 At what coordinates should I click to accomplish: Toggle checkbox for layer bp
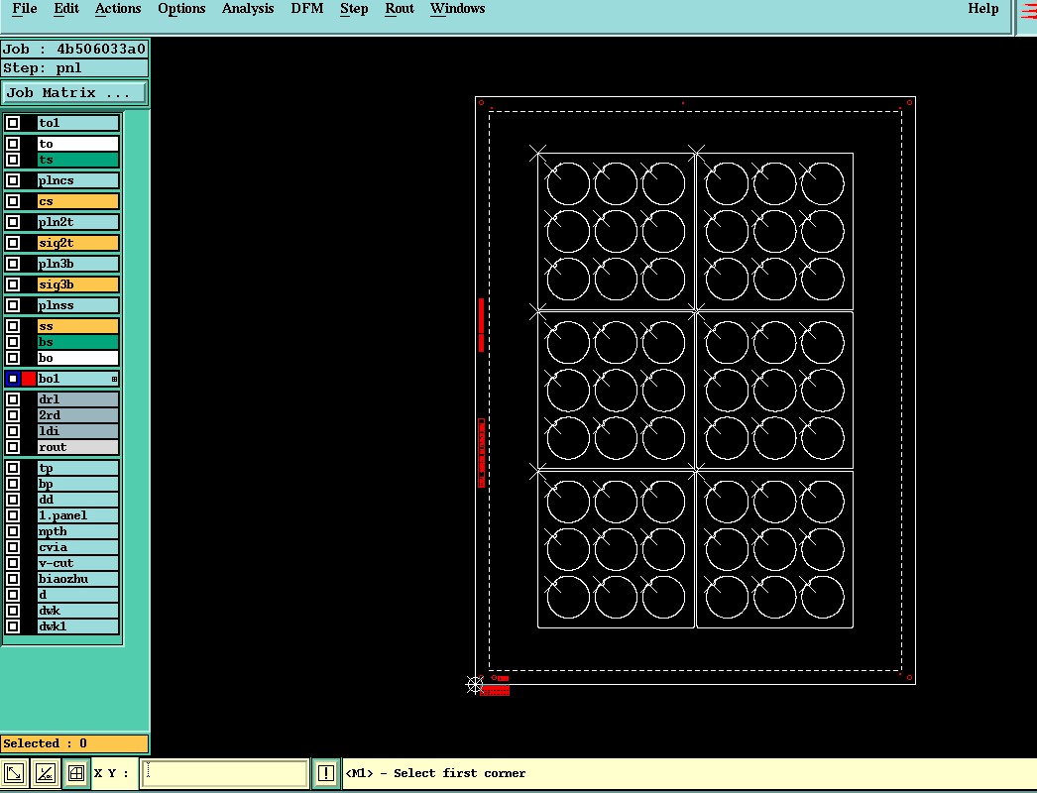[13, 484]
